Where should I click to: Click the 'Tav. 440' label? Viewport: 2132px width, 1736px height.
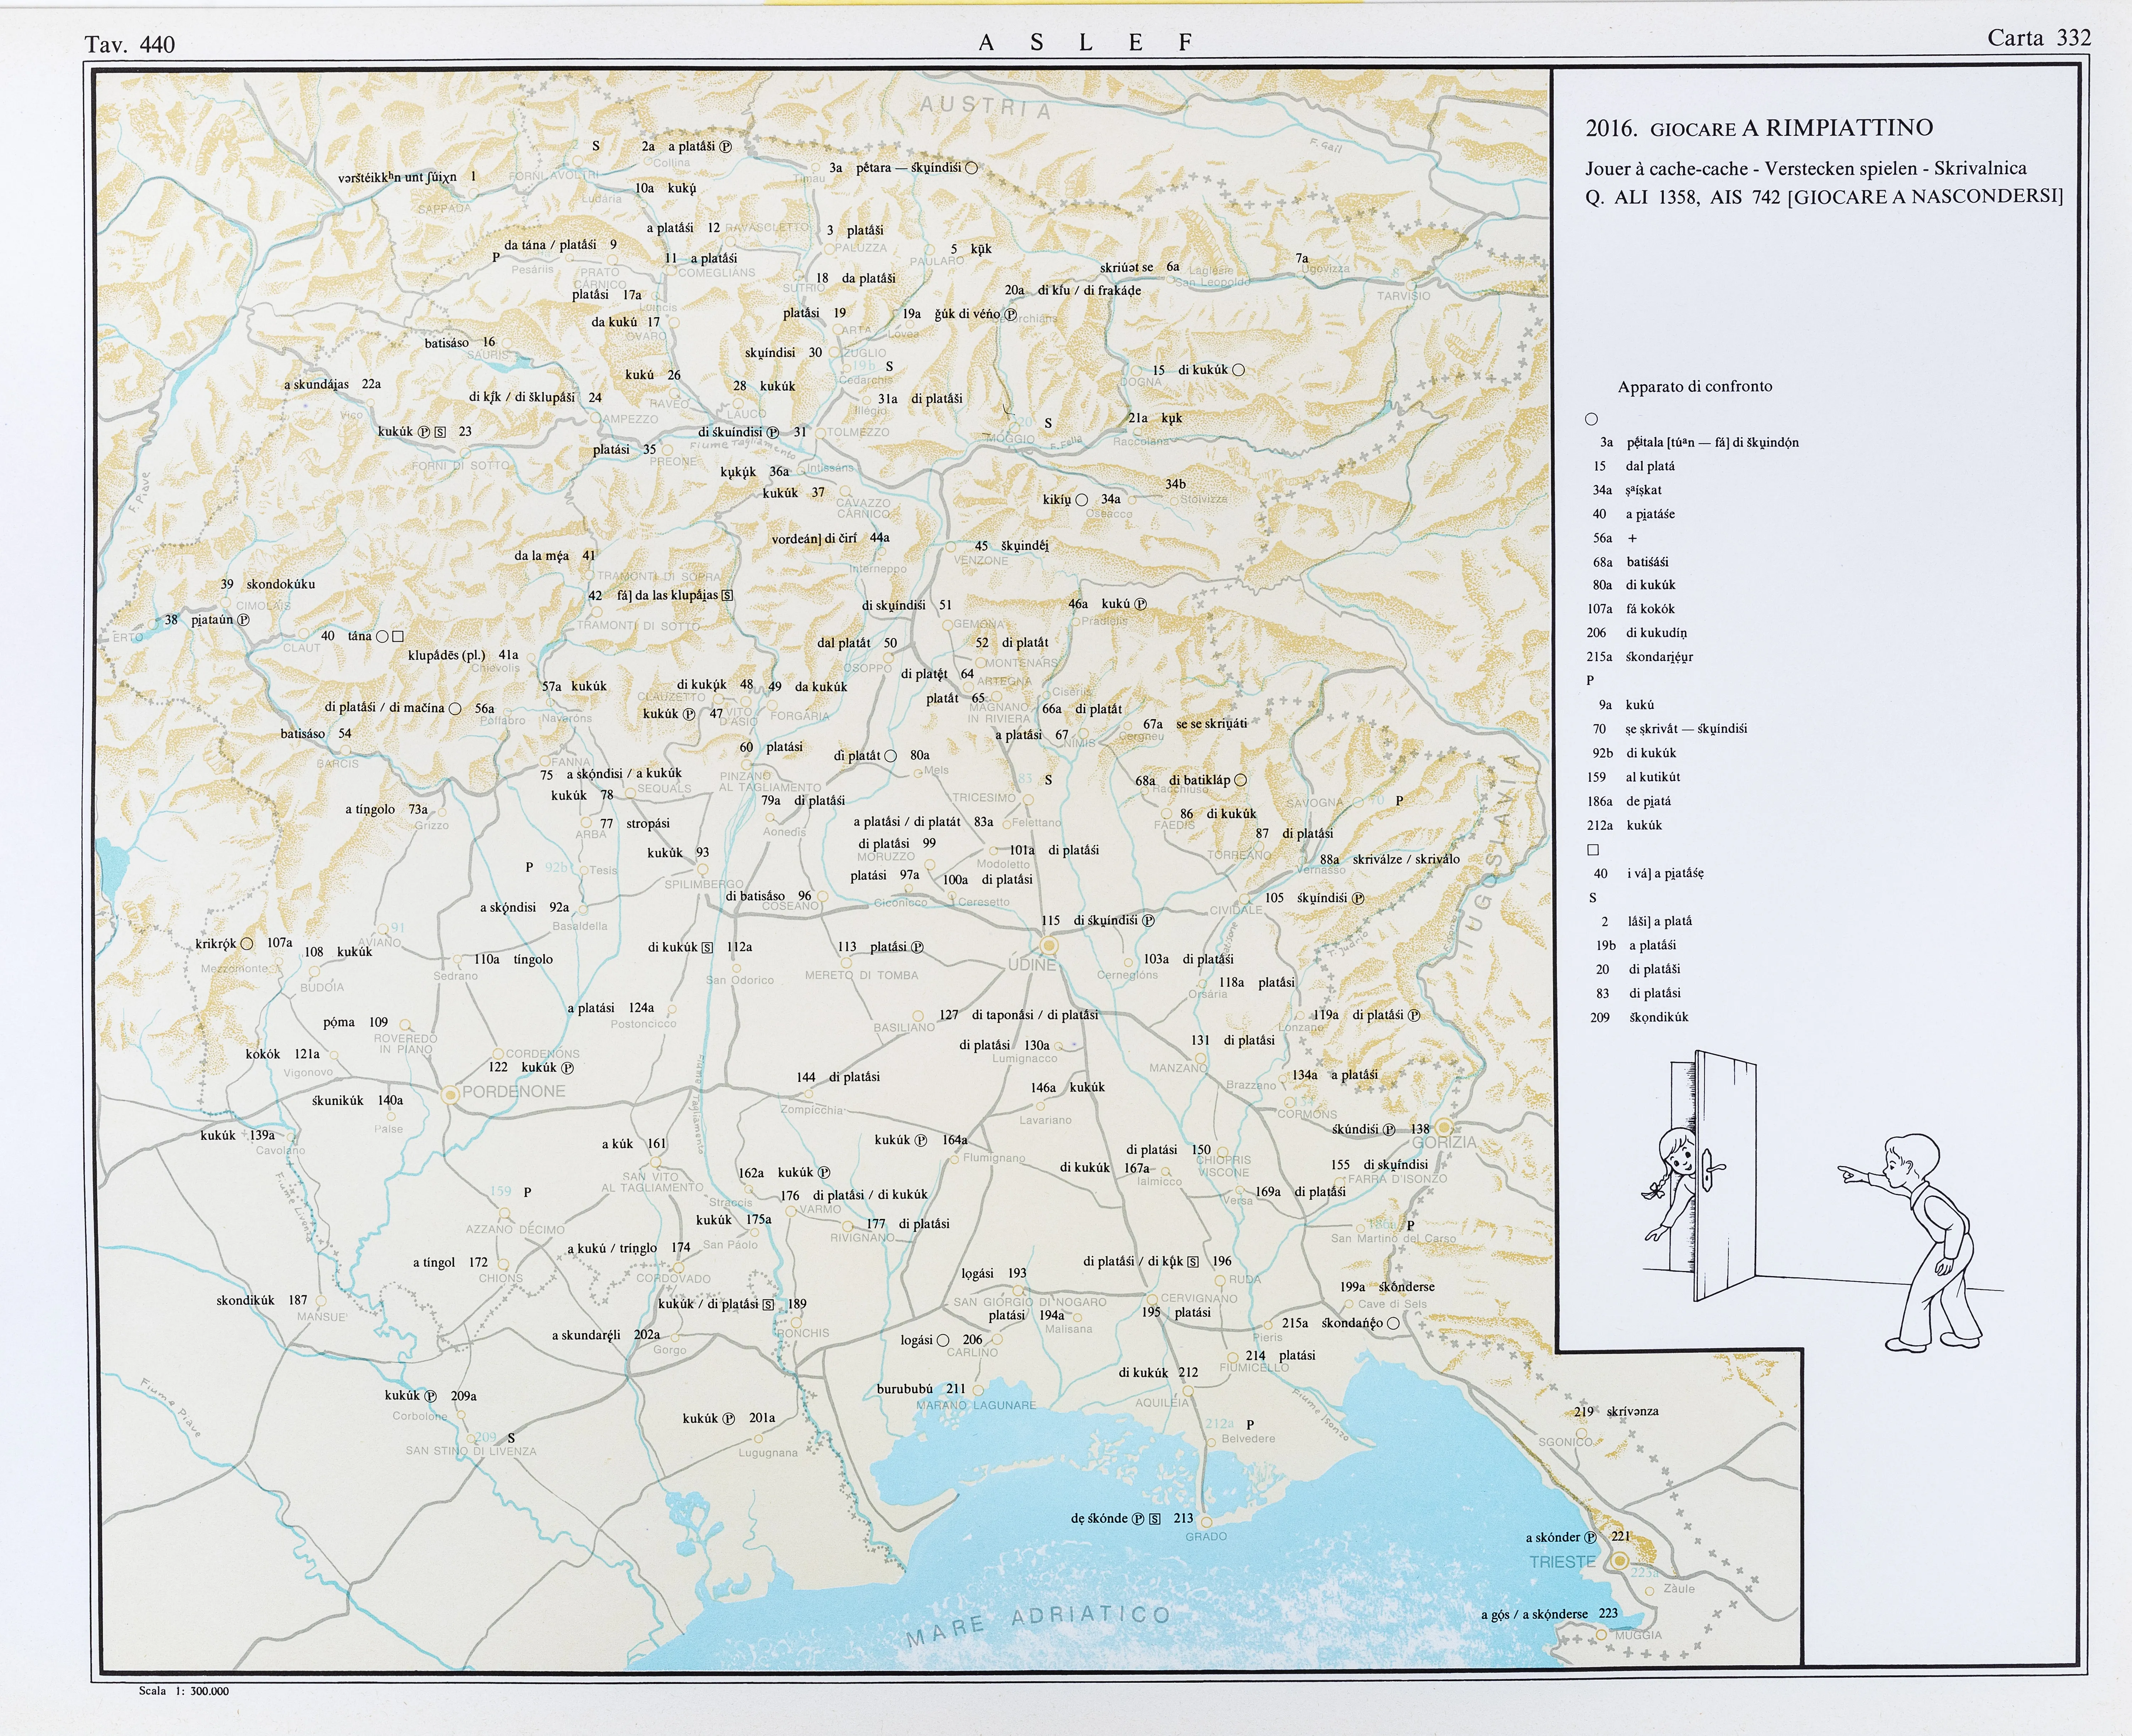(x=130, y=44)
